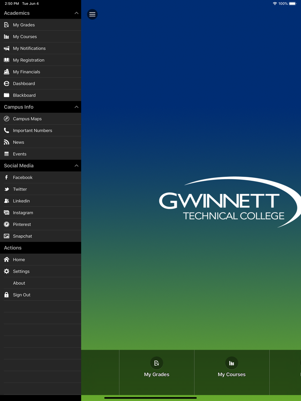Open the Linkedin link
Image resolution: width=301 pixels, height=401 pixels.
point(41,201)
